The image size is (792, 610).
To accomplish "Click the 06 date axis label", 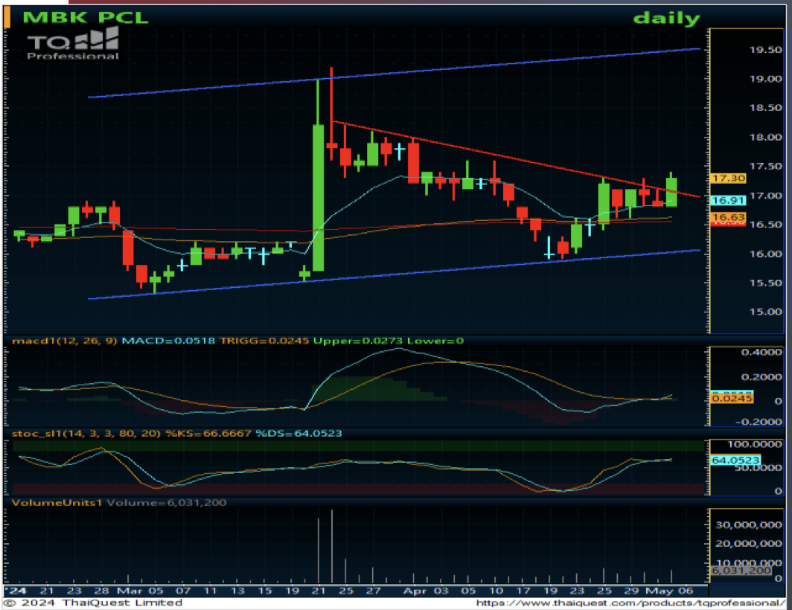I will pos(686,591).
